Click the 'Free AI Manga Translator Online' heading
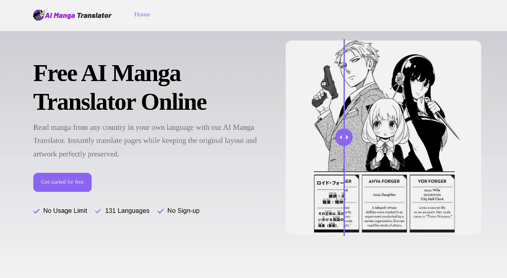507x278 pixels. [x=120, y=88]
